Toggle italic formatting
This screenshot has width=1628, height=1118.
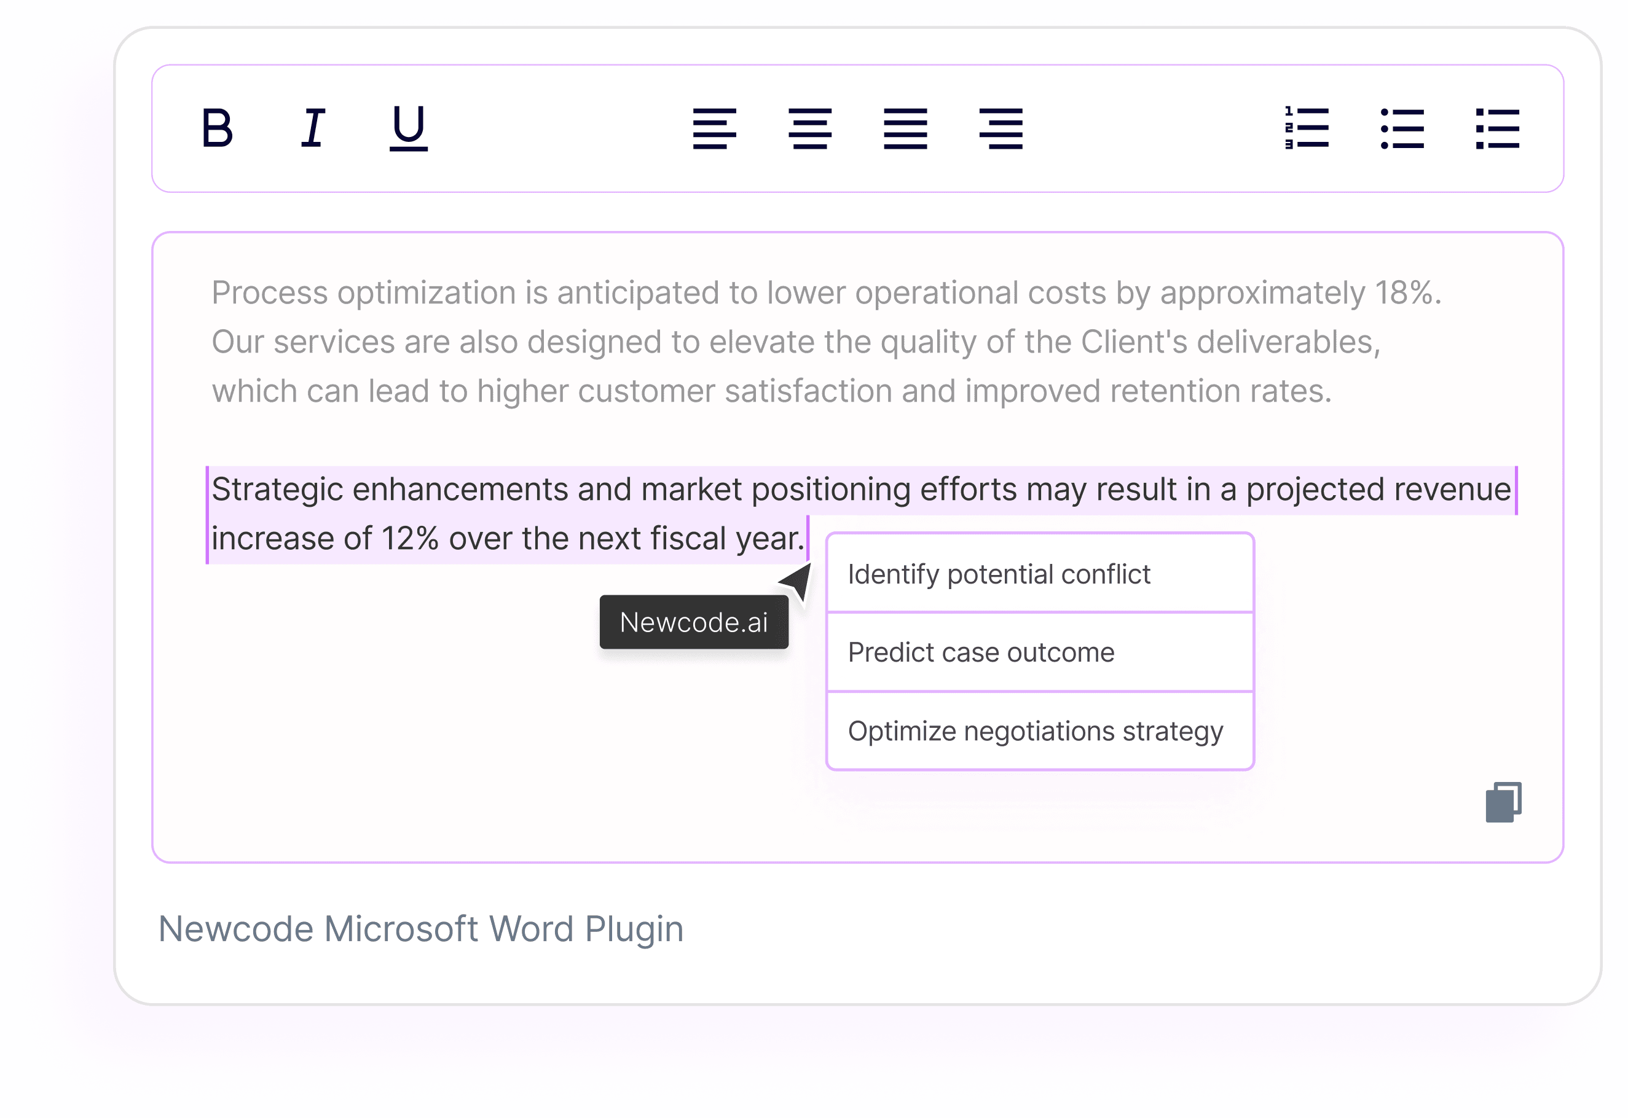point(313,128)
